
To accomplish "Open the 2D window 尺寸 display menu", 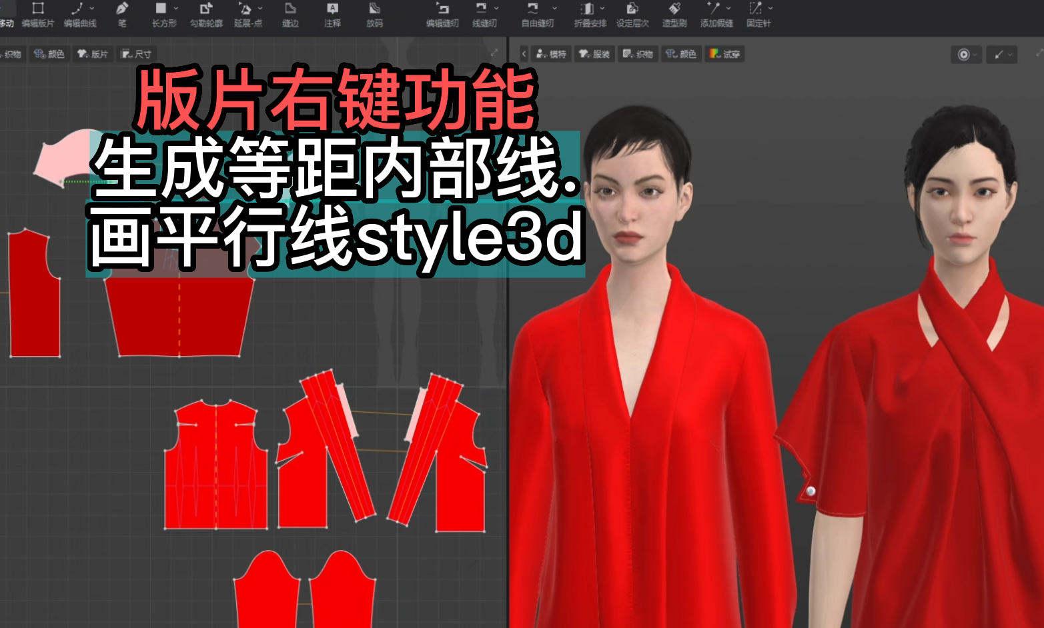I will tap(136, 54).
